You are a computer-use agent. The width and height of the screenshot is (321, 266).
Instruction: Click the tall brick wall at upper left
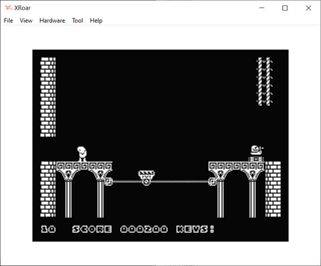click(48, 97)
